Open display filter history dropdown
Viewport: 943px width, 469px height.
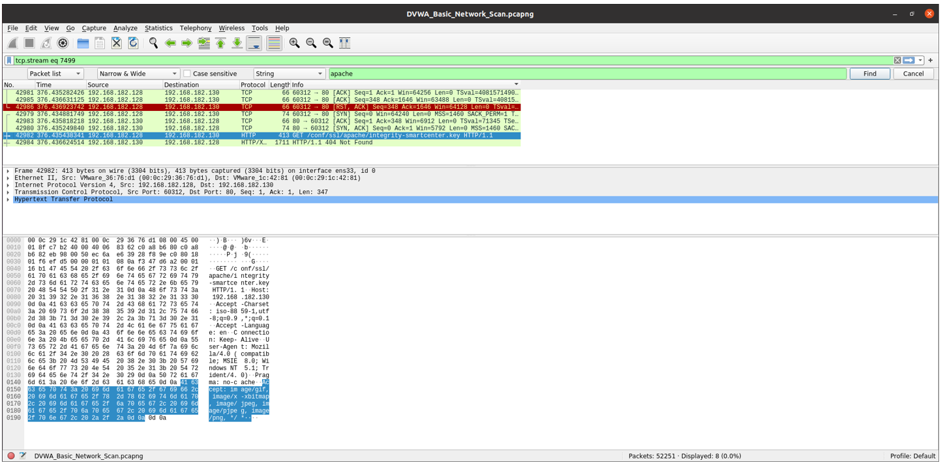920,60
